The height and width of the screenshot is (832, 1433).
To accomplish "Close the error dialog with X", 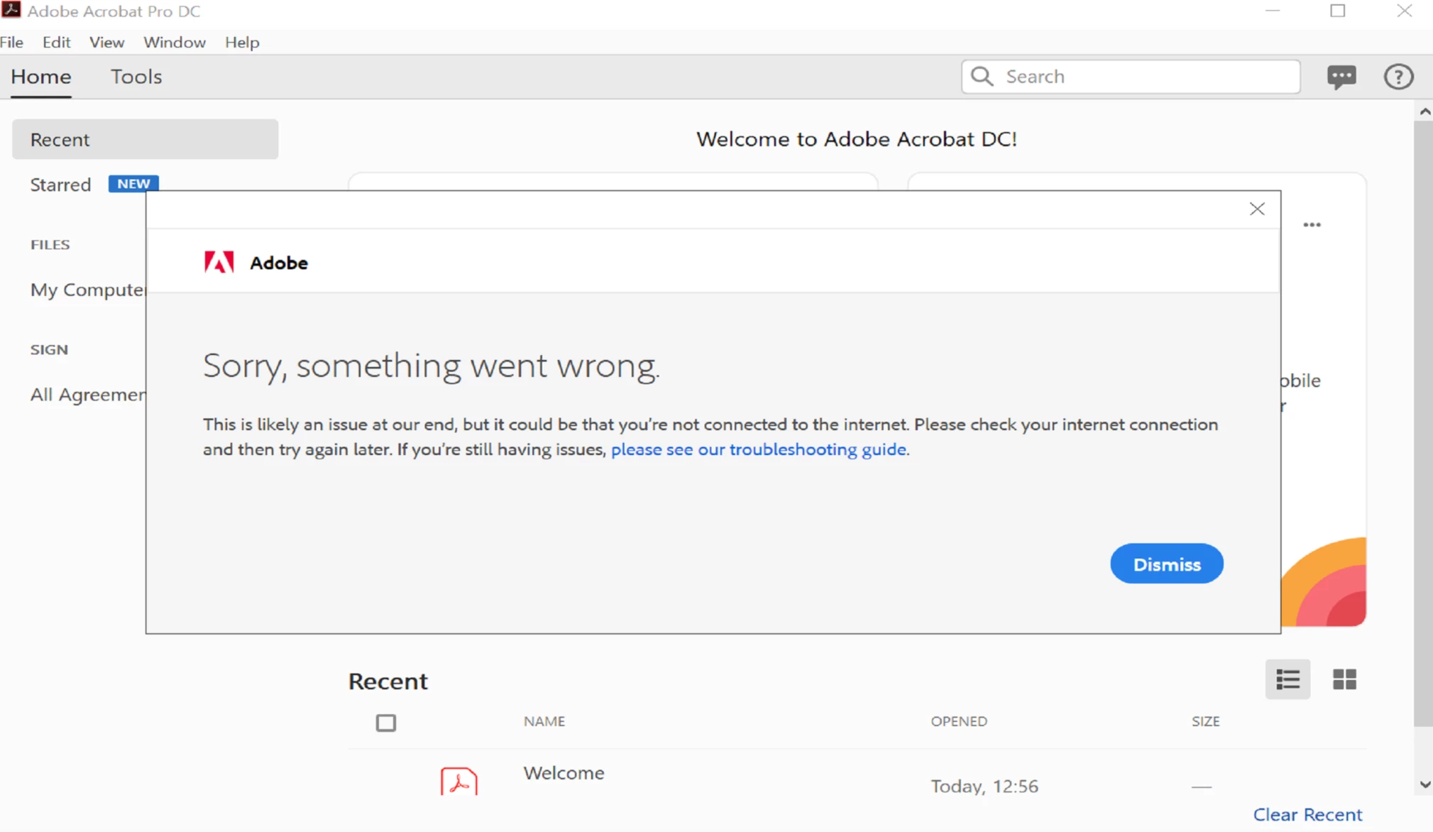I will pyautogui.click(x=1257, y=209).
